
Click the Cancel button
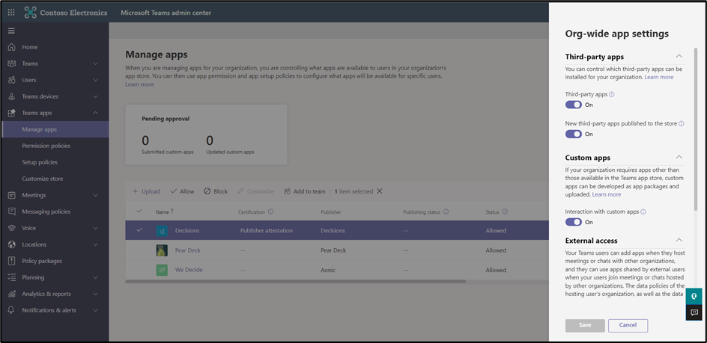coord(628,325)
